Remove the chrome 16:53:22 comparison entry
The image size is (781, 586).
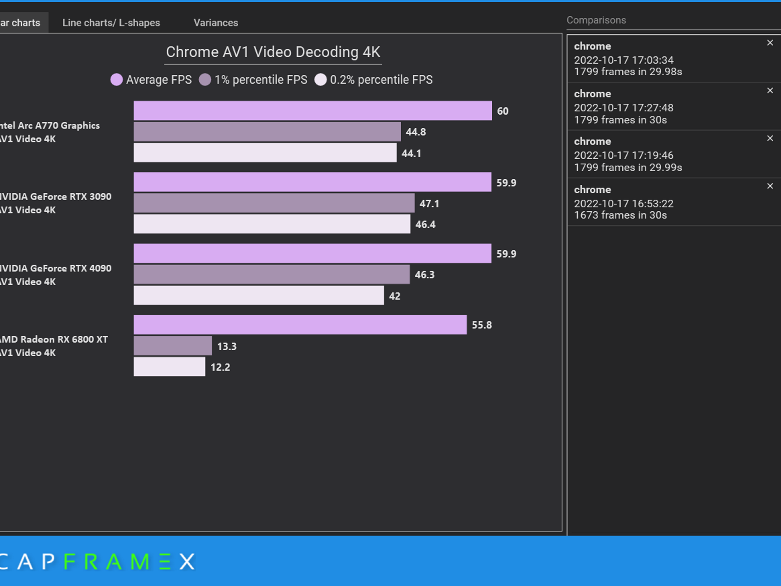[770, 186]
